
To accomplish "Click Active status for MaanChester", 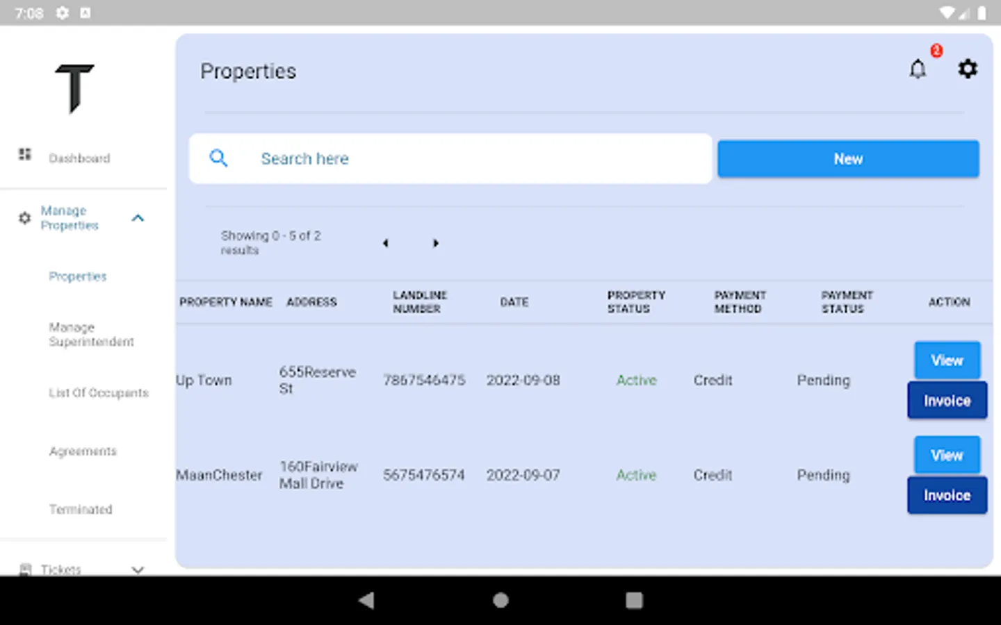I will (636, 475).
